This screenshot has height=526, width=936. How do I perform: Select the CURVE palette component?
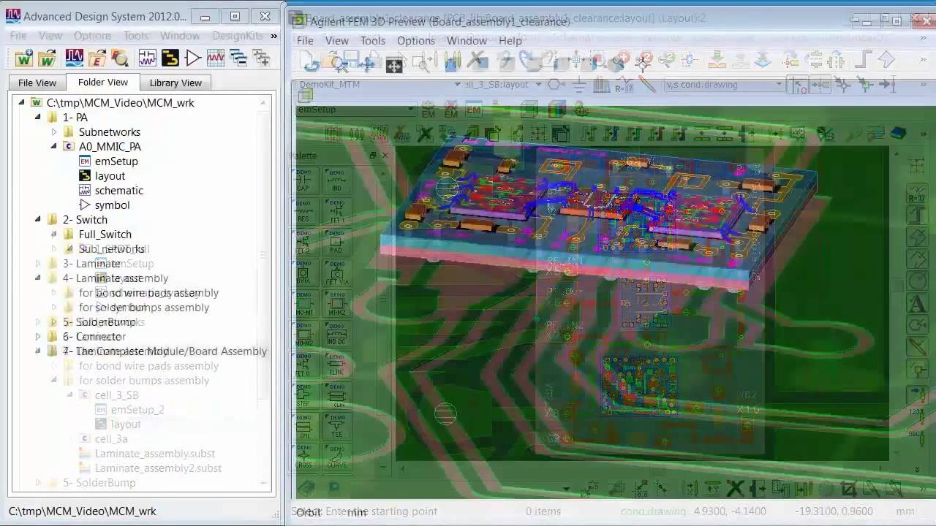click(336, 457)
